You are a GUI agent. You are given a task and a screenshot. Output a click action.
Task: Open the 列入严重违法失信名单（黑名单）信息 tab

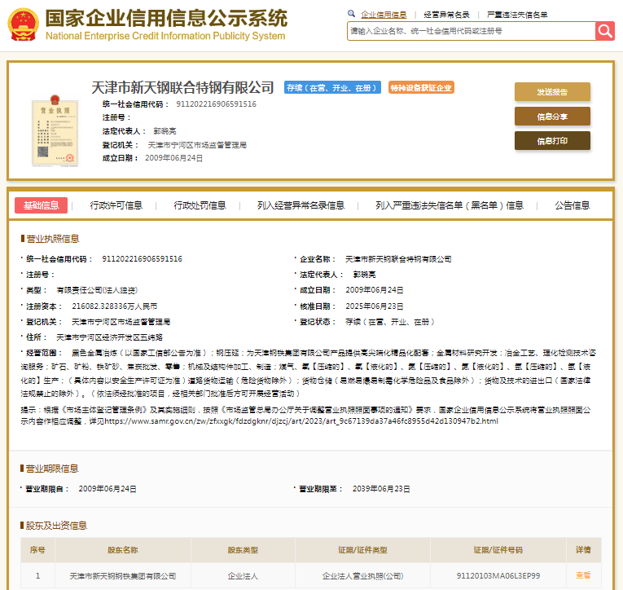click(450, 205)
